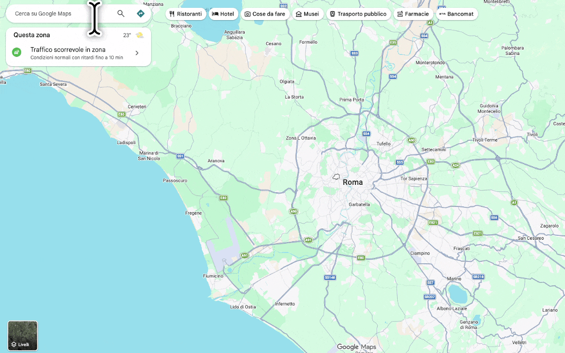Screen dimensions: 565x353
Task: Click the SS1 road shield near Aranova
Action: [180, 156]
